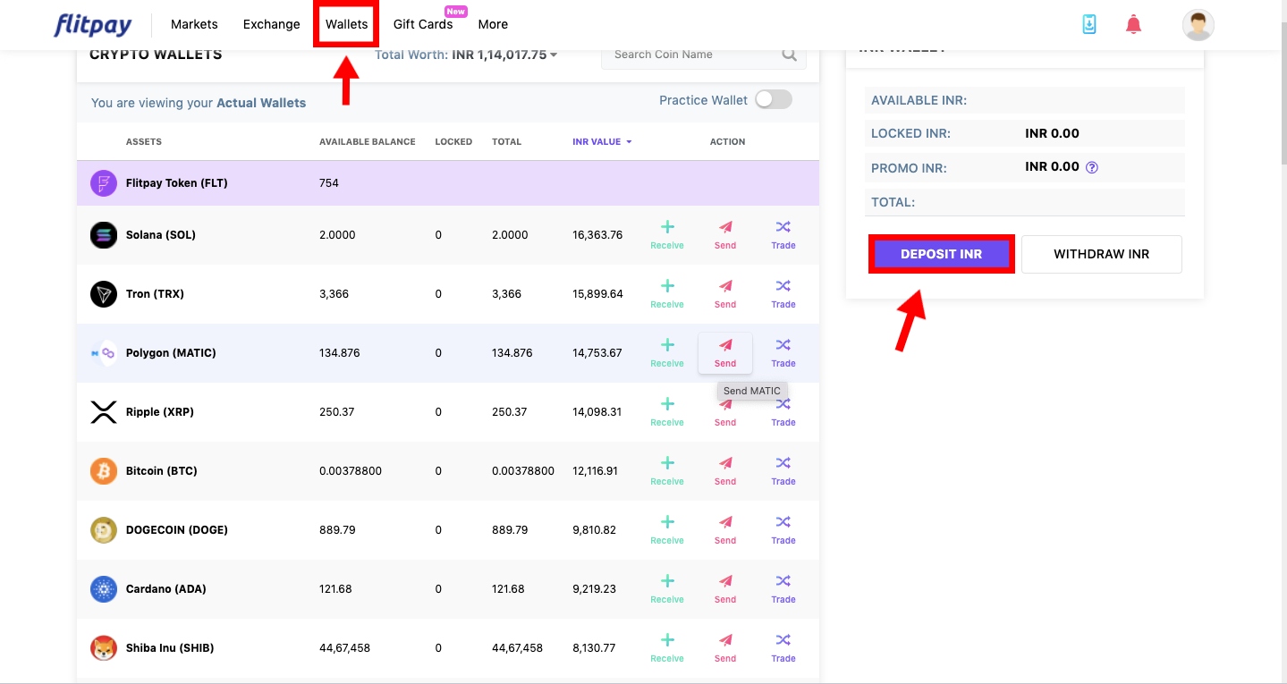Click the Search Coin Name input field
This screenshot has width=1287, height=684.
[698, 54]
